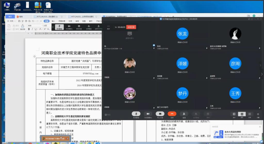Switch to grid view layout icon
The image size is (264, 144).
coord(242,114)
